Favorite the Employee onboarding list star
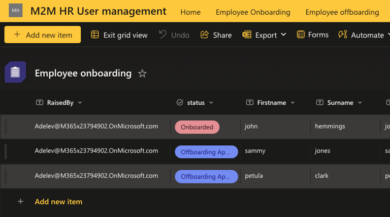390x217 pixels. pyautogui.click(x=142, y=74)
